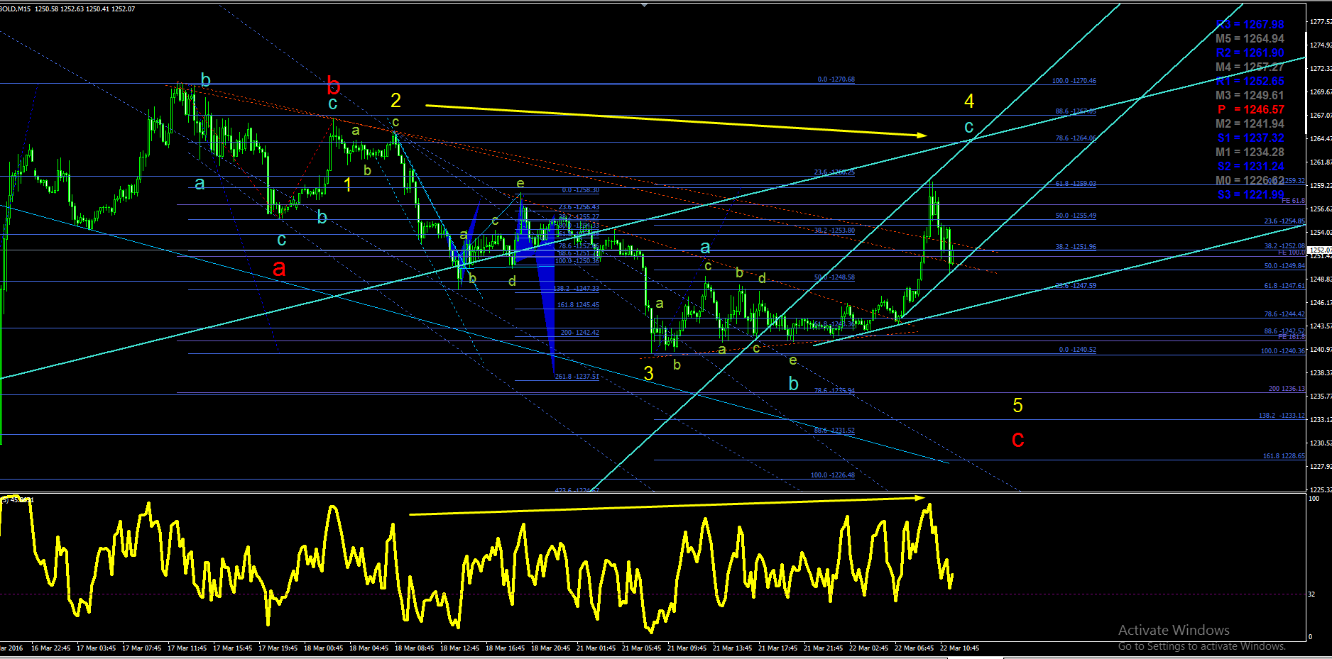
Task: Select the '22 Mar 10:45' time axis label
Action: (959, 648)
